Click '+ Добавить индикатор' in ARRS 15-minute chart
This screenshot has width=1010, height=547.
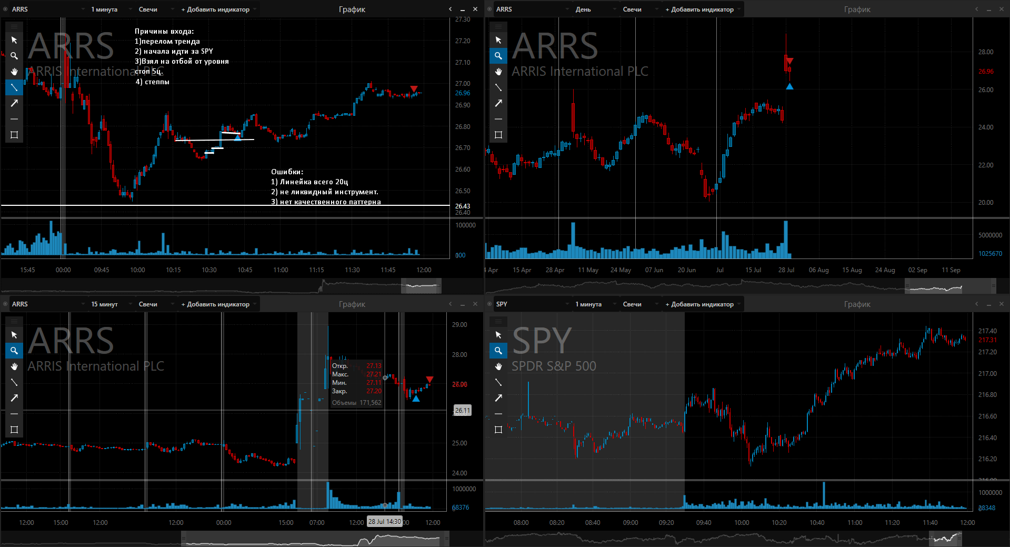tap(219, 304)
